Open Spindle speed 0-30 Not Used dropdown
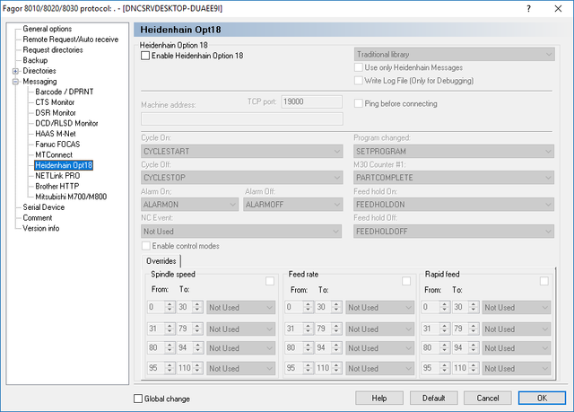 (x=241, y=308)
